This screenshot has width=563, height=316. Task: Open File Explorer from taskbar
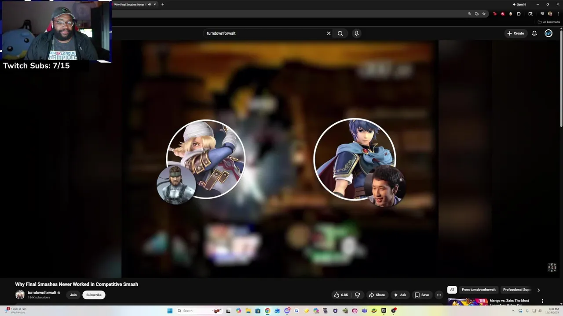tap(248, 311)
